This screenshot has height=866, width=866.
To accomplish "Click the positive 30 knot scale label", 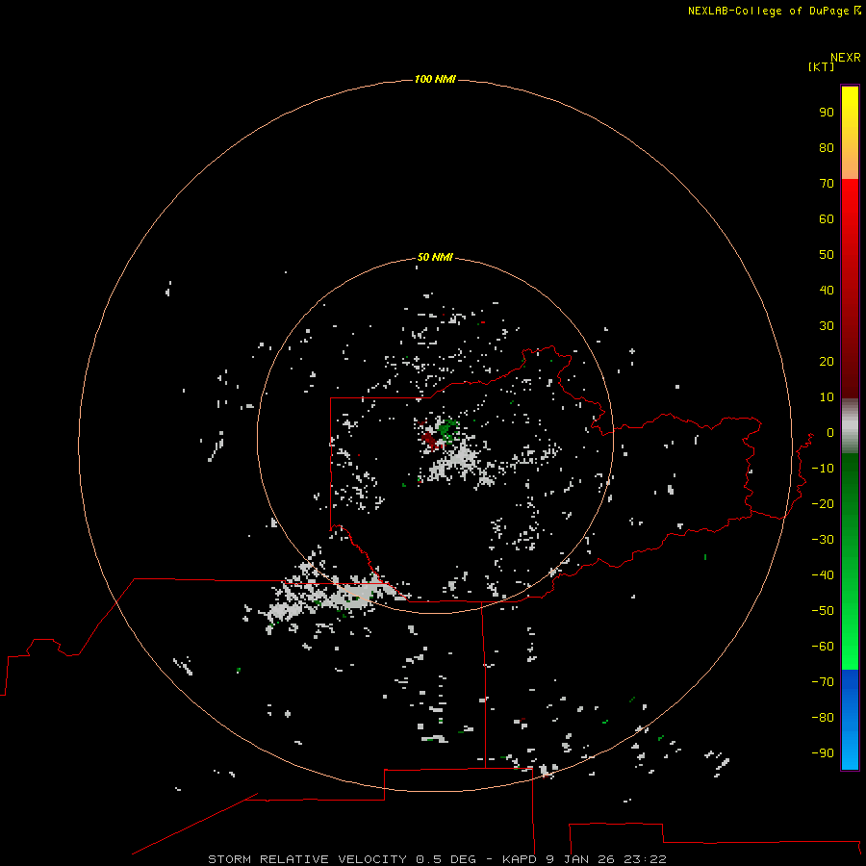I will (x=827, y=326).
